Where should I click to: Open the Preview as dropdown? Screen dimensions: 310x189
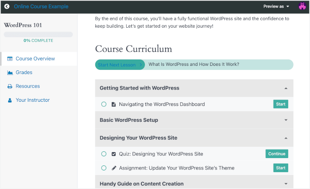click(x=276, y=7)
